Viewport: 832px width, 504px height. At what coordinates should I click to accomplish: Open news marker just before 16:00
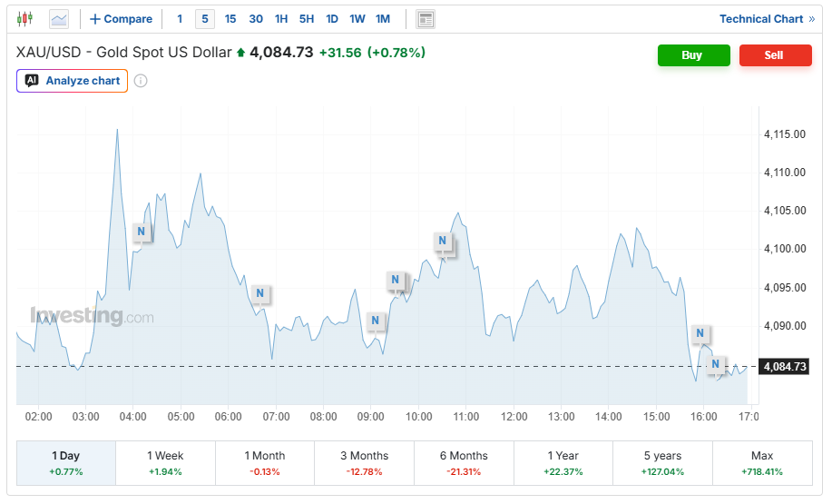(700, 333)
